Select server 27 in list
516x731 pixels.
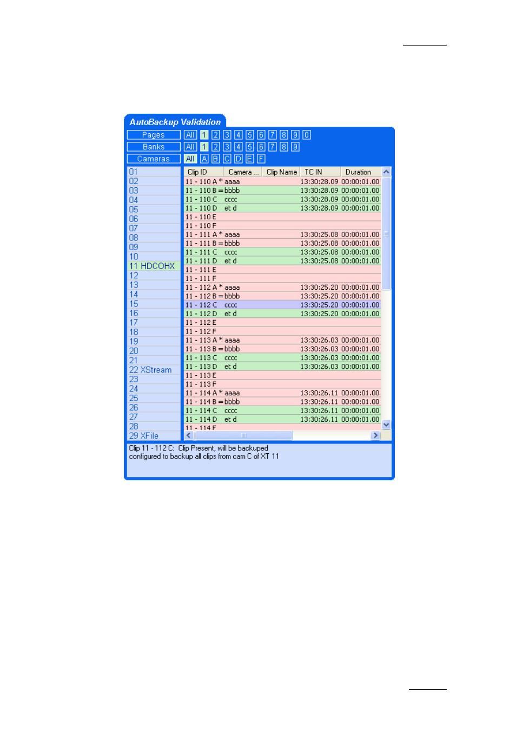tap(154, 417)
